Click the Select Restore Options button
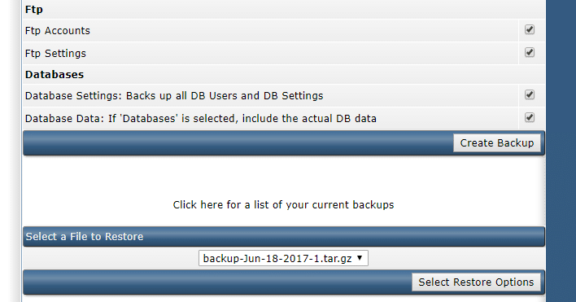The width and height of the screenshot is (576, 302). [x=476, y=282]
